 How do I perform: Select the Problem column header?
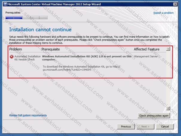tap(16, 49)
